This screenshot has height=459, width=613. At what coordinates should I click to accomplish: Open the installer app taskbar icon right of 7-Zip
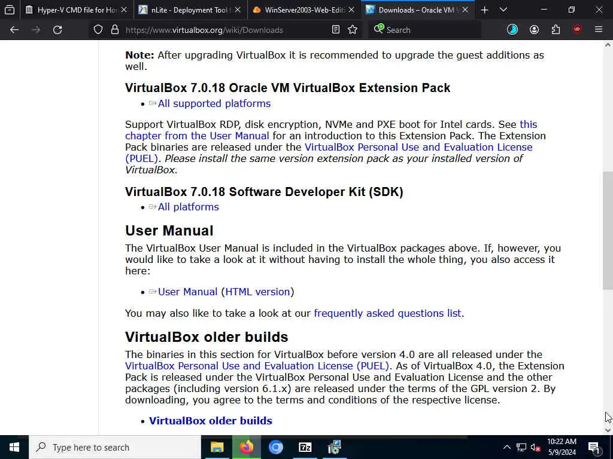coord(334,447)
